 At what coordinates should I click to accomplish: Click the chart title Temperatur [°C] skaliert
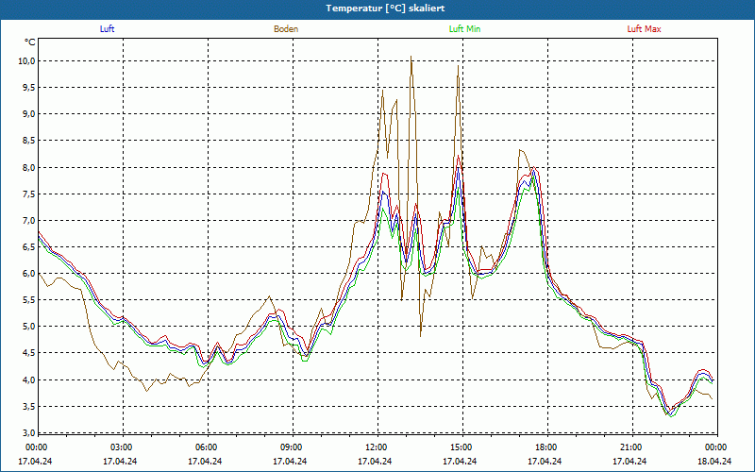pyautogui.click(x=385, y=8)
